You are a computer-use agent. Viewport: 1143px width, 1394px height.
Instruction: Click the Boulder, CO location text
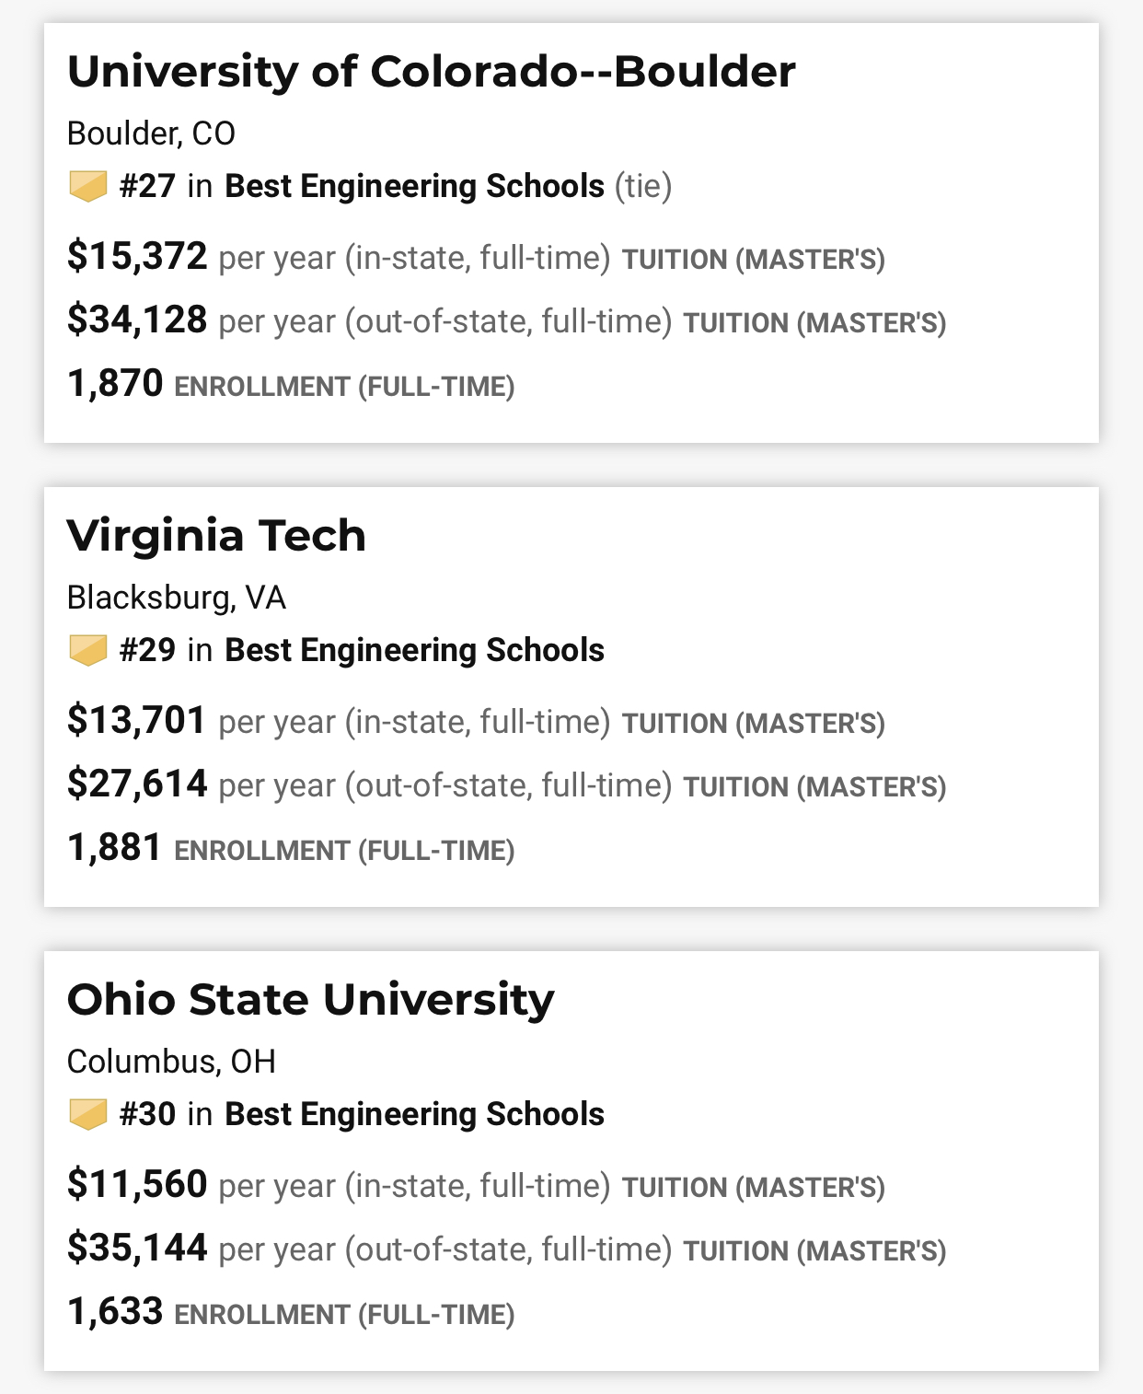tap(151, 134)
